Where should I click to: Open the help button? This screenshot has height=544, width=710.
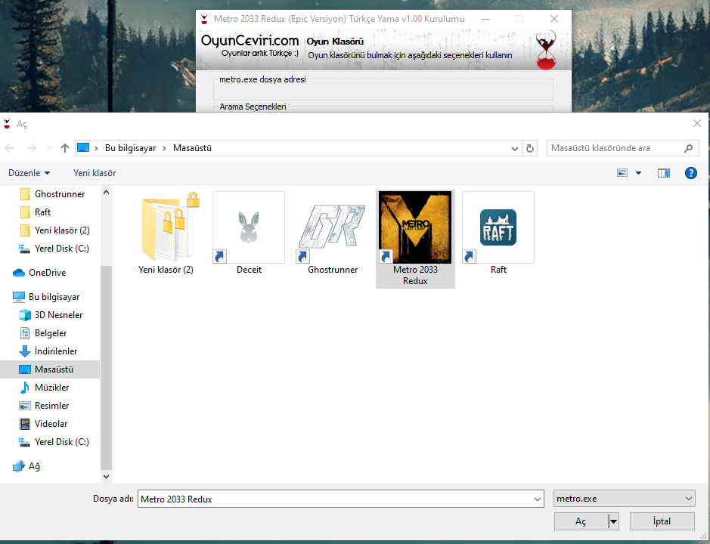coord(691,173)
